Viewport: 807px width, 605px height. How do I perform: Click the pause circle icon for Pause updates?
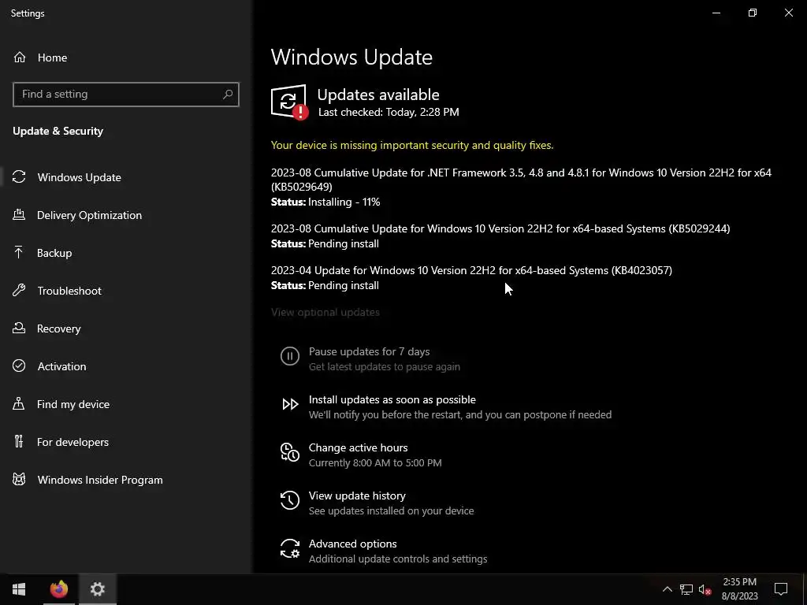(290, 356)
